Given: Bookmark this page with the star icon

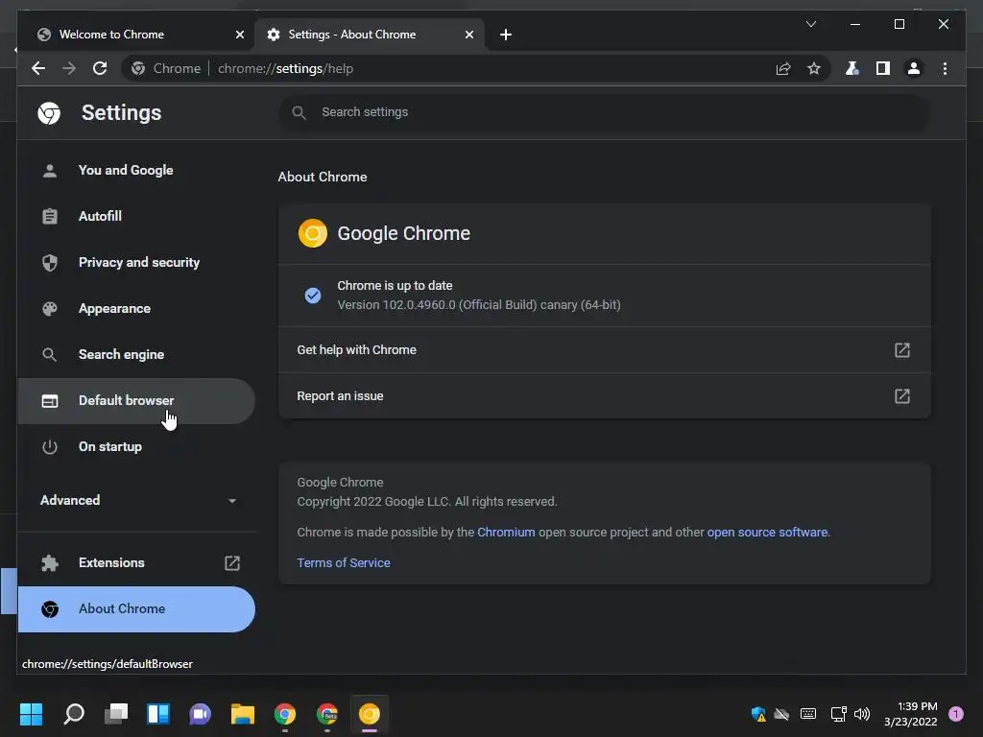Looking at the screenshot, I should pyautogui.click(x=814, y=68).
